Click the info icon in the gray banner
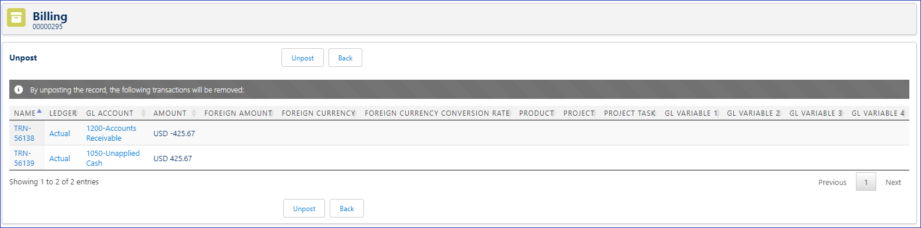This screenshot has width=921, height=228. coord(19,90)
